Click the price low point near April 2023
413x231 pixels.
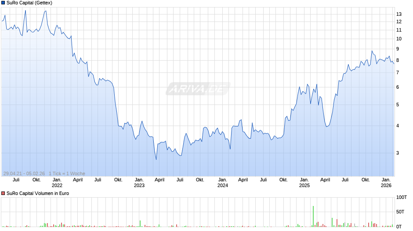(156, 159)
